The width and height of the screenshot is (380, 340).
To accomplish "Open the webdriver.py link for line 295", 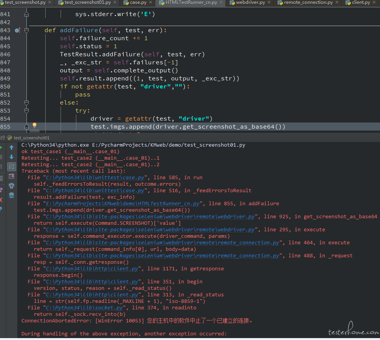I will point(150,230).
